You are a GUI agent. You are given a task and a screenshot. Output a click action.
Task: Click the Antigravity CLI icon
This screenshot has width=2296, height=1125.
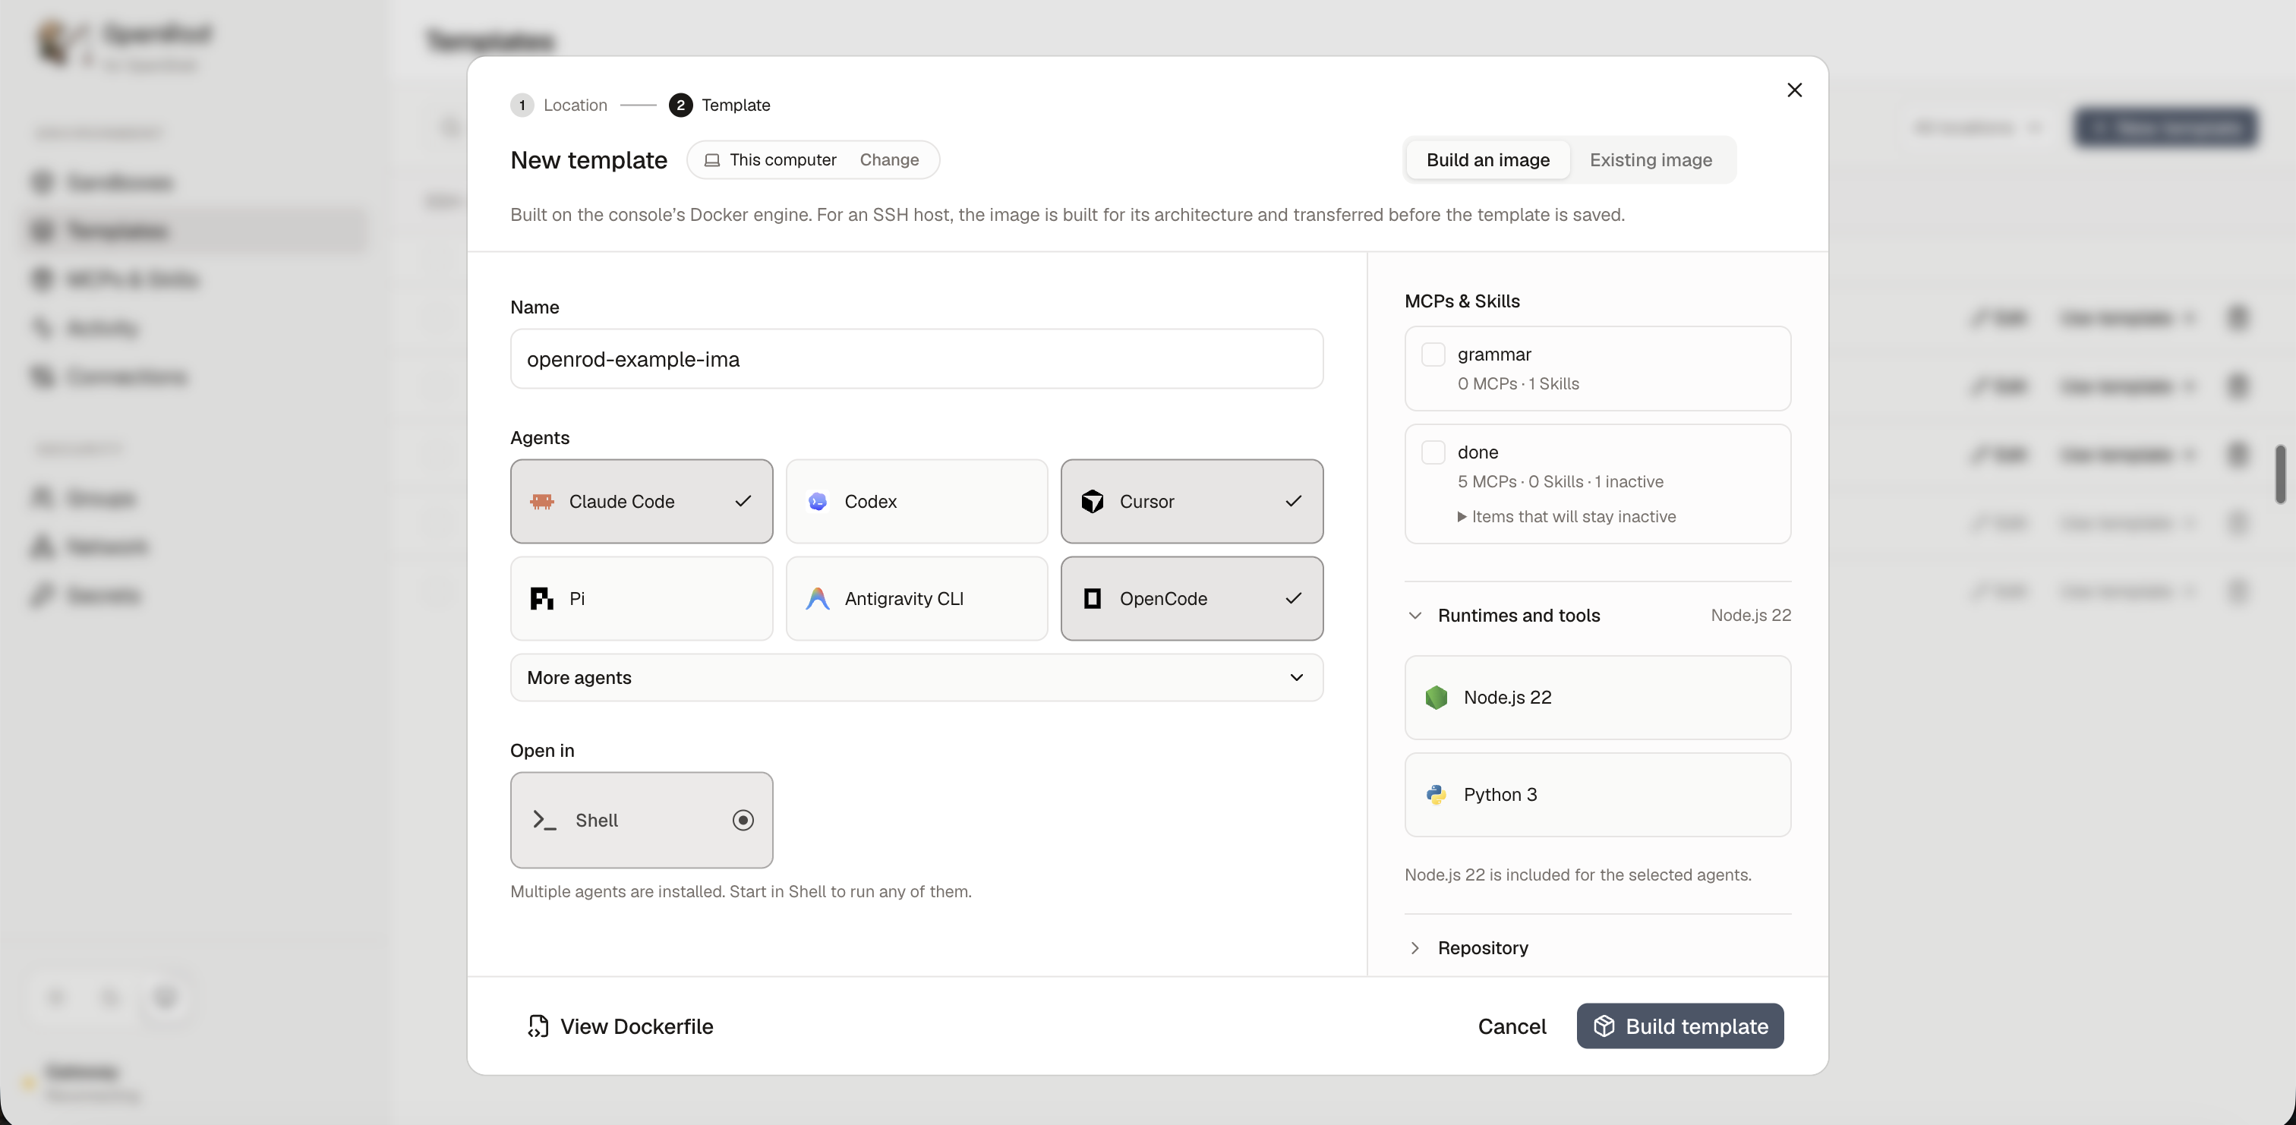coord(817,599)
